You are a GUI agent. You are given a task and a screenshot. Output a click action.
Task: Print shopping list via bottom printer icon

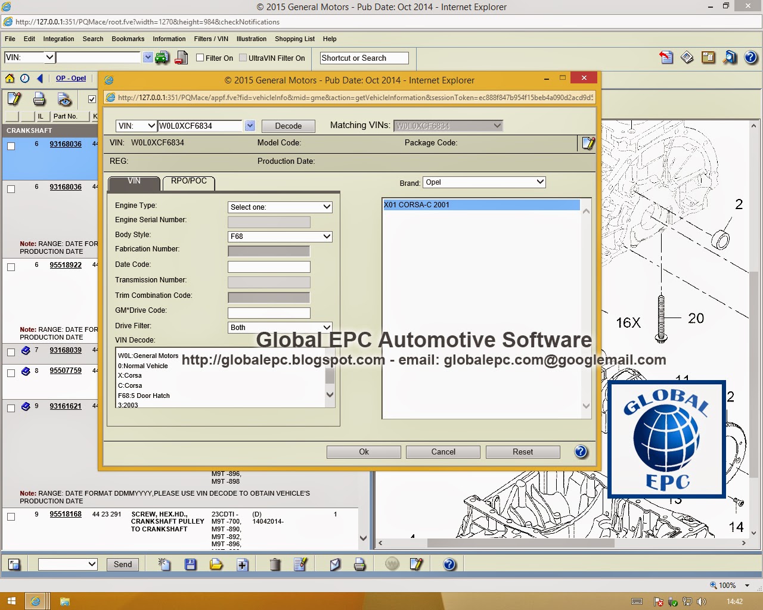pos(359,564)
